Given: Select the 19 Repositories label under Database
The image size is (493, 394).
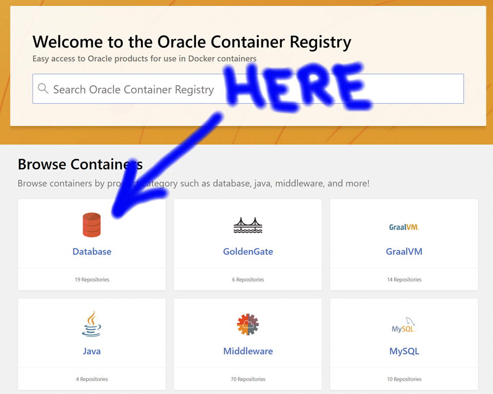Looking at the screenshot, I should tap(92, 280).
